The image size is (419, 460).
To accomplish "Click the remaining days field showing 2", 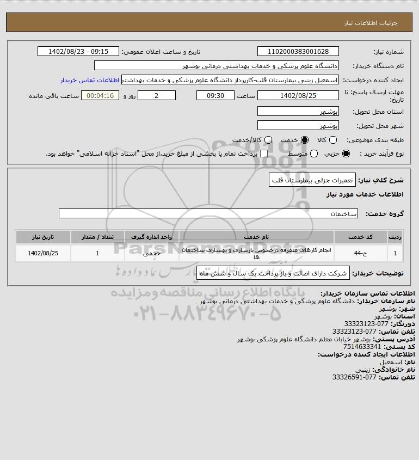I will coord(157,95).
